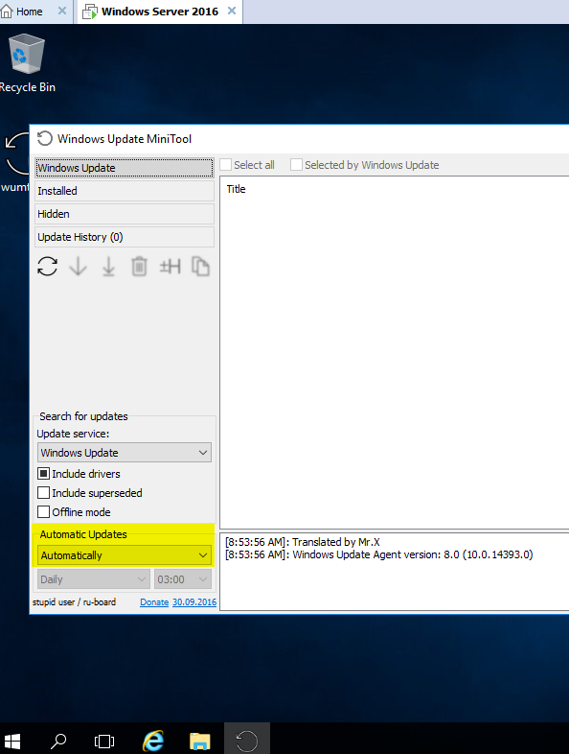Click the 'Translated by Mr.X' log line
Viewport: 569px width, 754px height.
(x=303, y=542)
